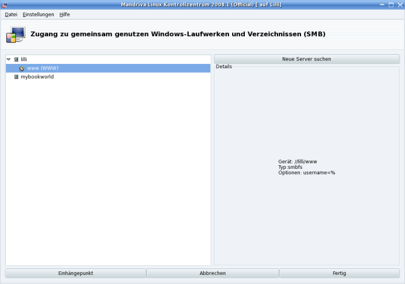Collapse the lilli server tree node
This screenshot has height=284, width=405.
point(8,60)
